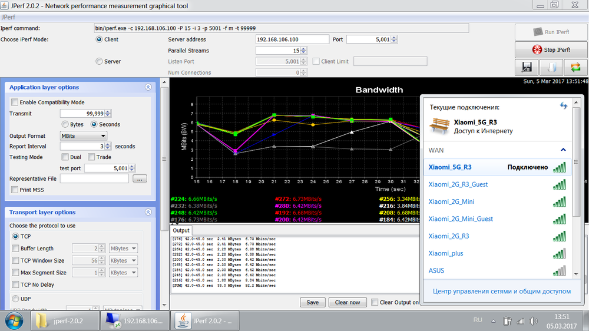Choose Bytes as the transmit unit

pyautogui.click(x=65, y=124)
